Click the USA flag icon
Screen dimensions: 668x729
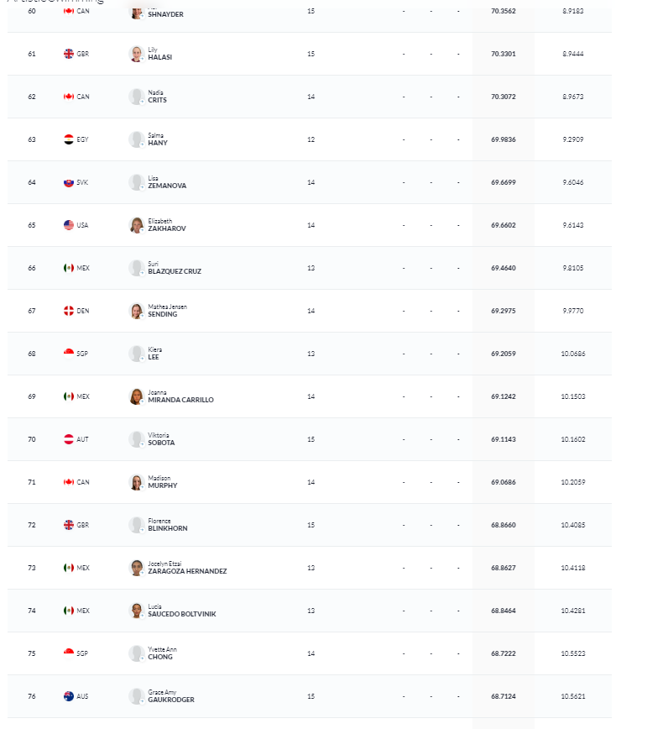(69, 225)
